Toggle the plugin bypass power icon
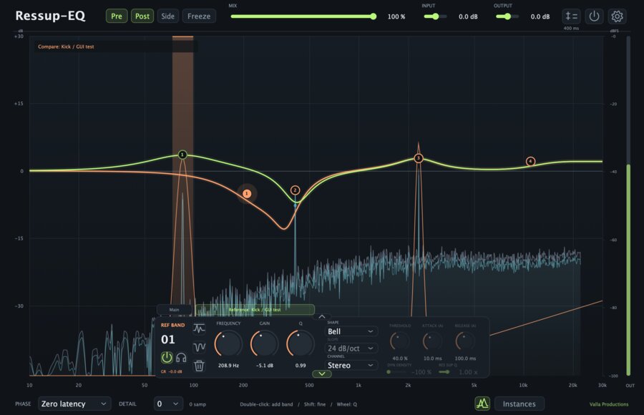Image resolution: width=644 pixels, height=415 pixels. (x=594, y=16)
